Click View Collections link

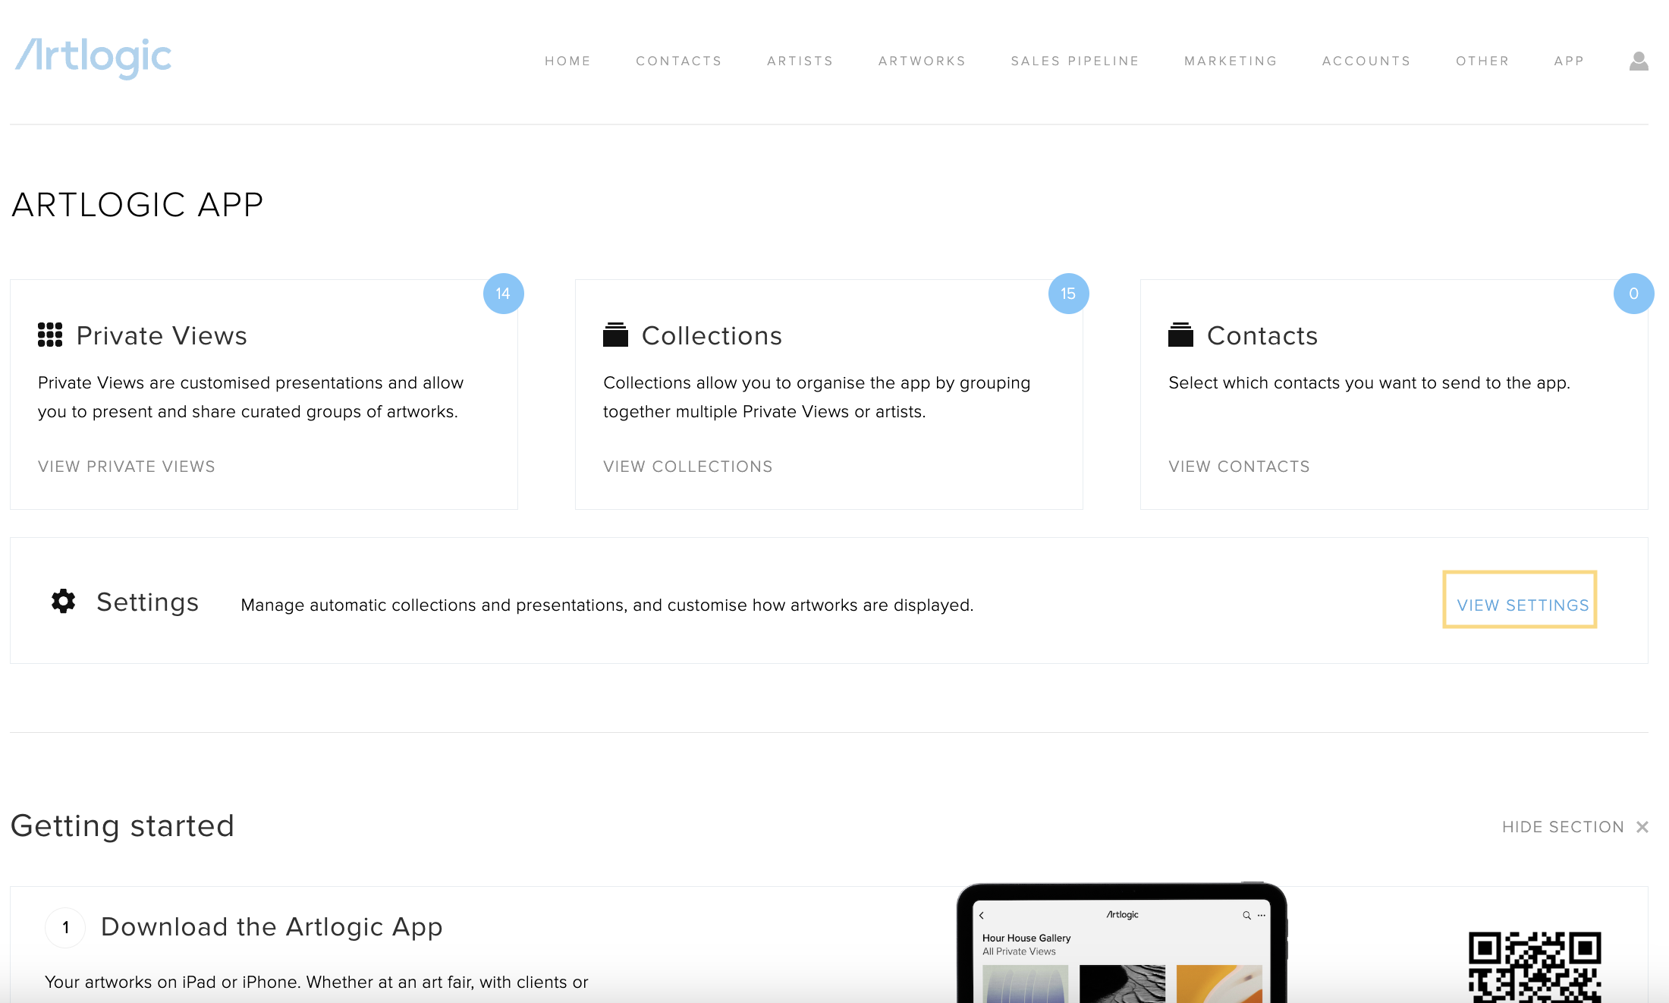tap(688, 467)
